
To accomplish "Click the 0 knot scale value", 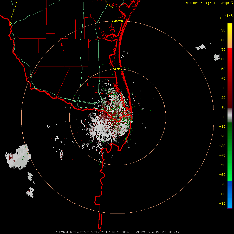I will point(224,117).
